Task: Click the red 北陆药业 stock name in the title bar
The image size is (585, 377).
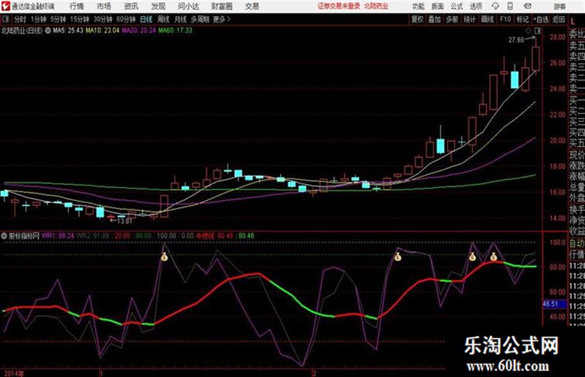Action: click(x=376, y=6)
